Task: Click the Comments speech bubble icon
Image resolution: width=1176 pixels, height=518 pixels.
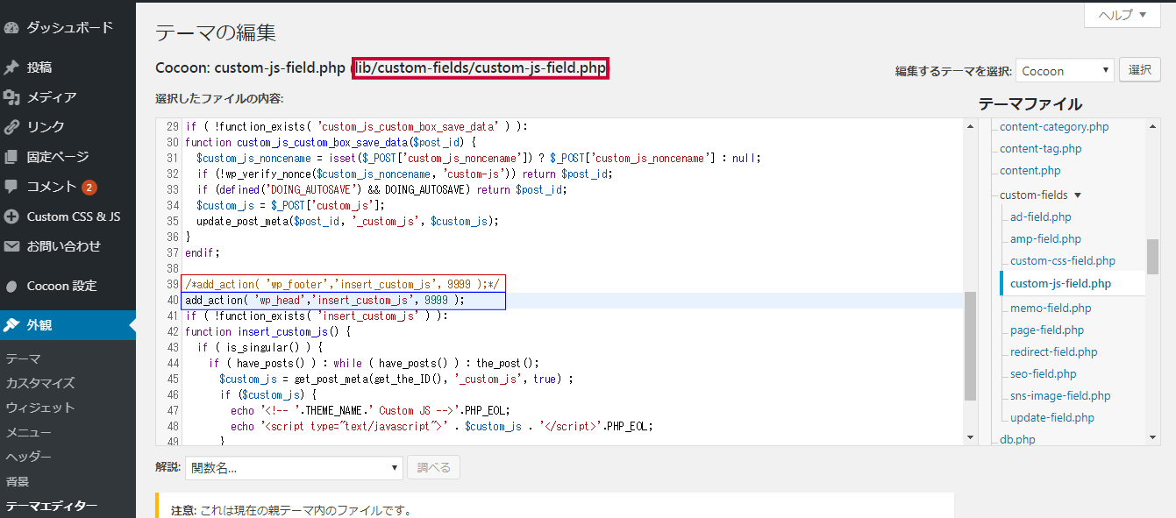Action: click(11, 187)
